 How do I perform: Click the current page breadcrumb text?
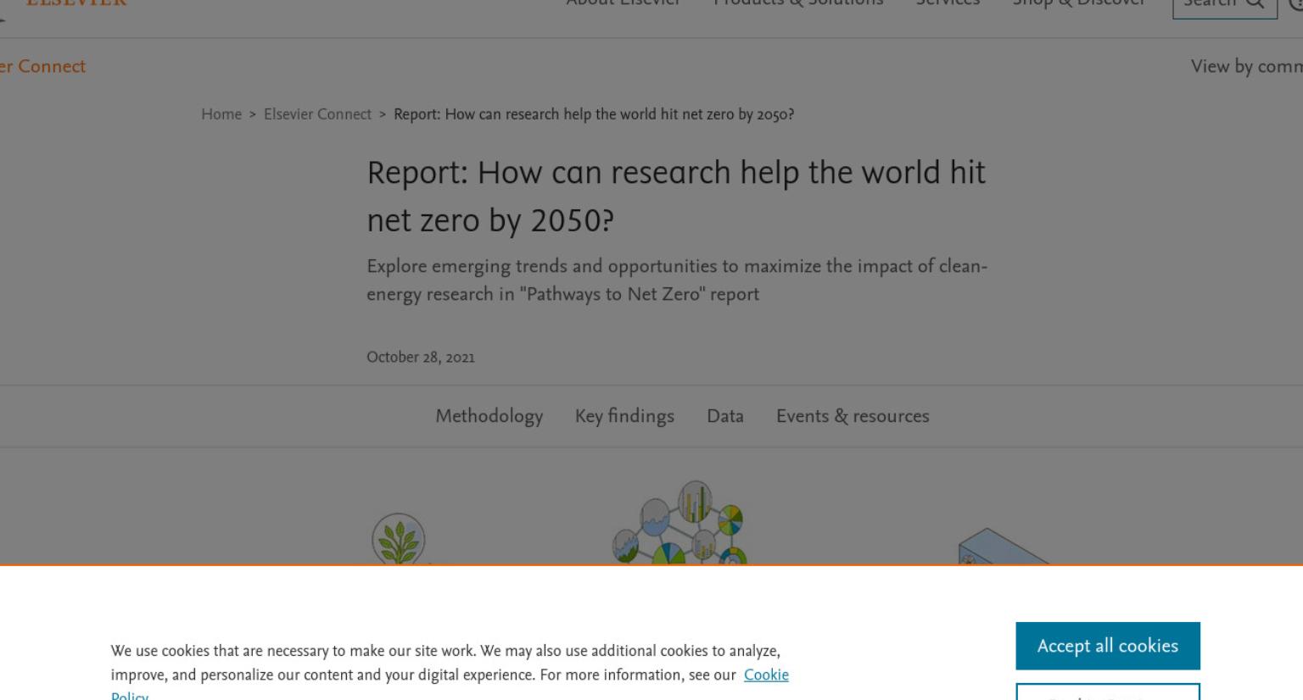click(x=594, y=114)
